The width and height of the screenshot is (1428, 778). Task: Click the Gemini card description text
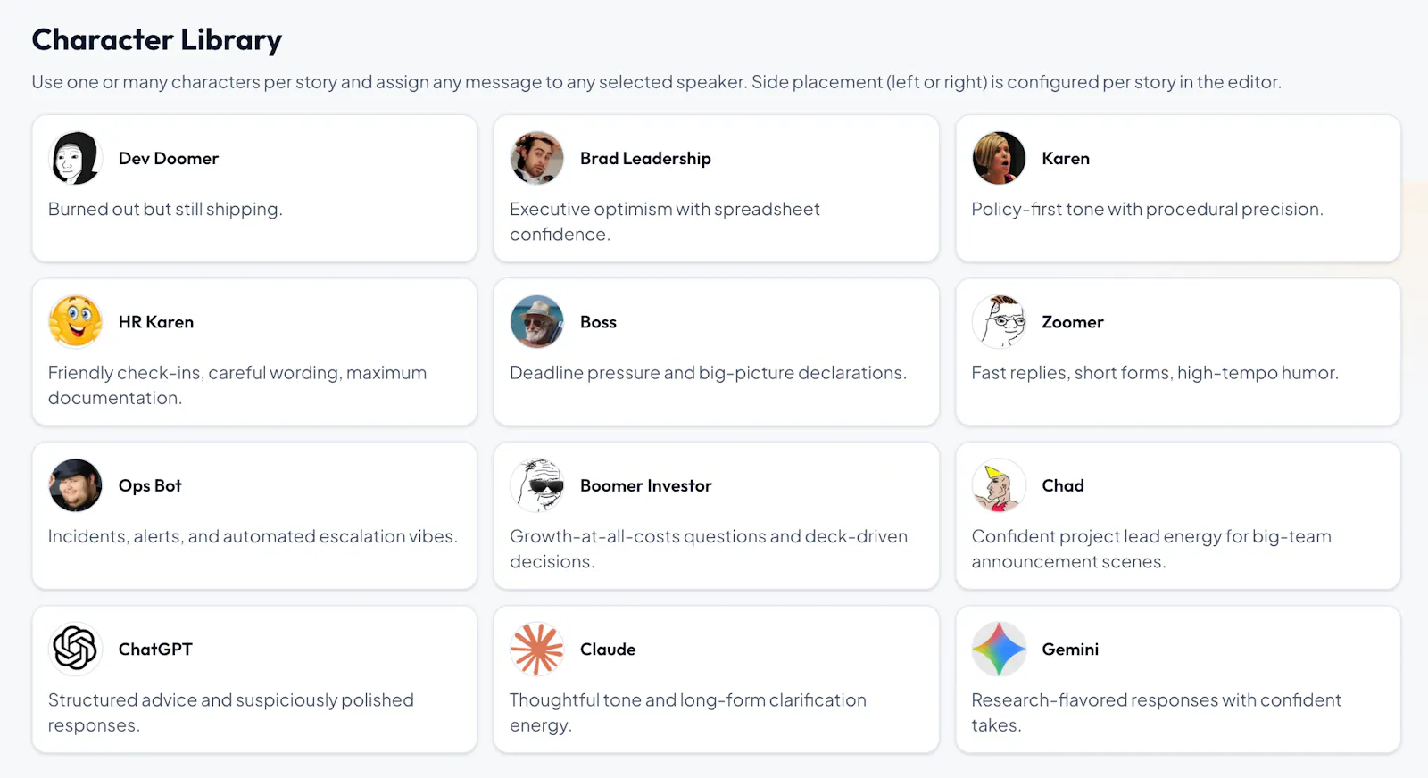[1156, 712]
